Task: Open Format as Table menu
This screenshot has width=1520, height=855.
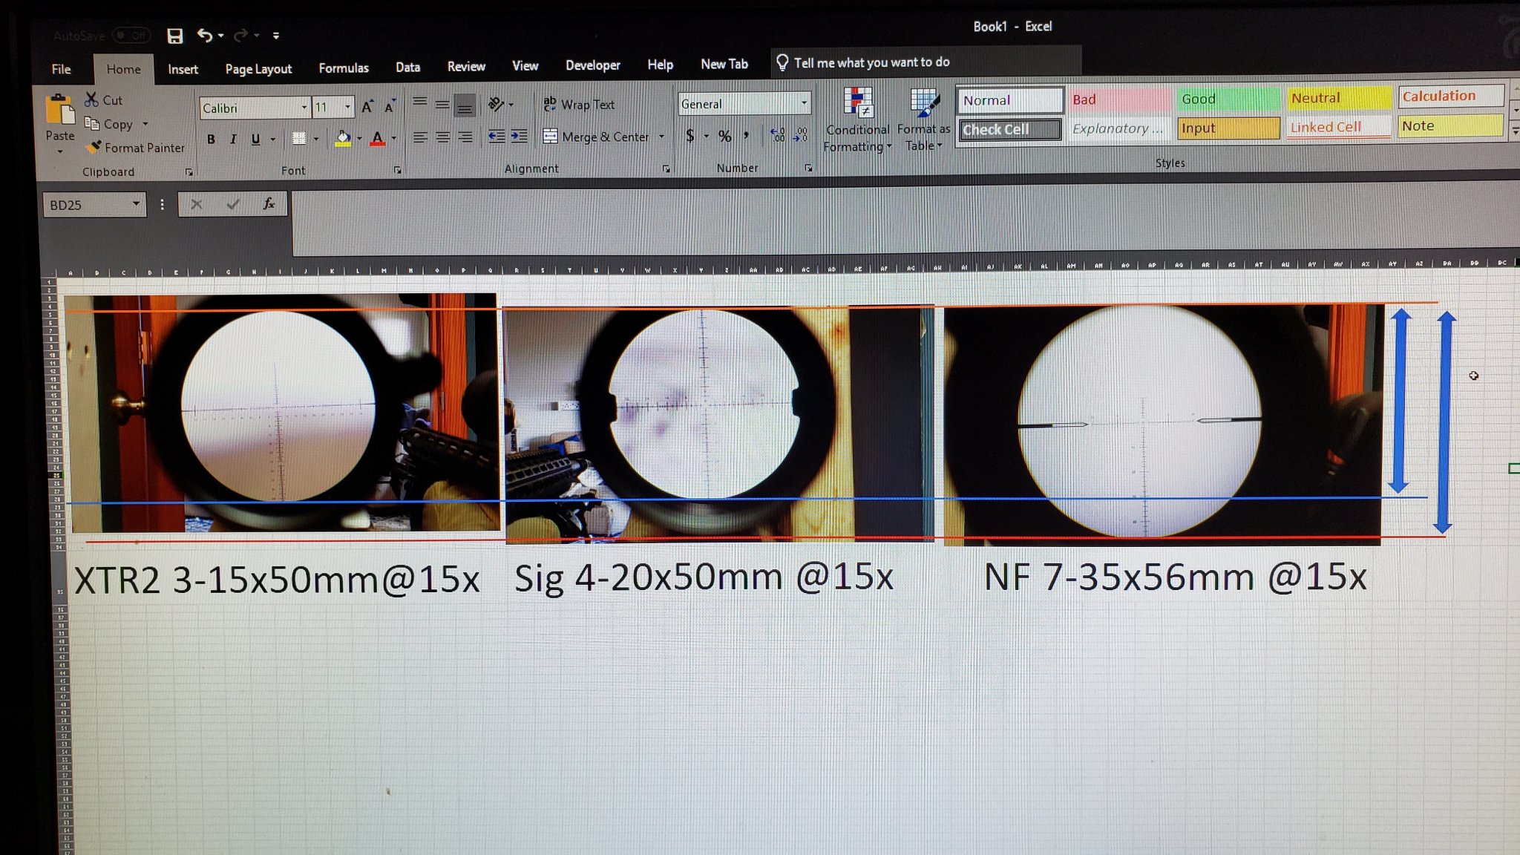Action: (923, 120)
